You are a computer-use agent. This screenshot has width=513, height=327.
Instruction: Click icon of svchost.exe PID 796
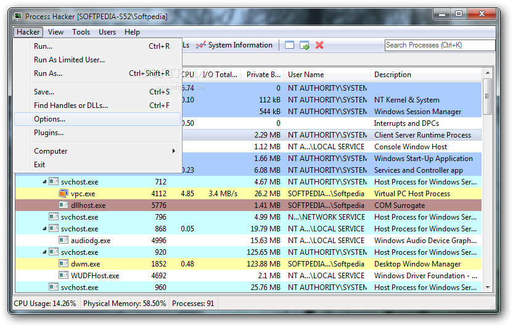pos(54,217)
